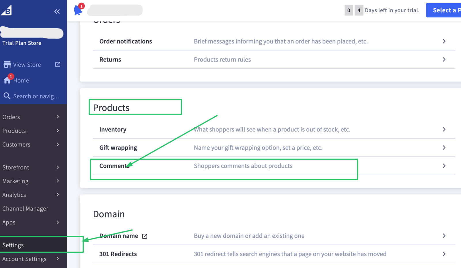Click the external link icon next to Domain name
The height and width of the screenshot is (268, 461).
[144, 236]
